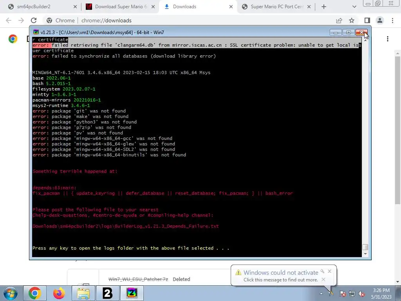Open the '2' app on taskbar
This screenshot has width=401, height=301.
coord(107,293)
